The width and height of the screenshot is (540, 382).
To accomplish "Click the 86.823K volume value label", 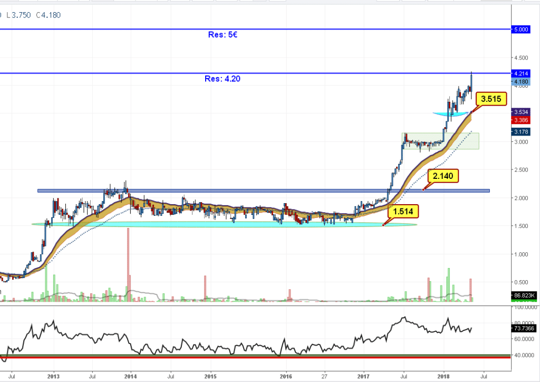I will pos(524,295).
